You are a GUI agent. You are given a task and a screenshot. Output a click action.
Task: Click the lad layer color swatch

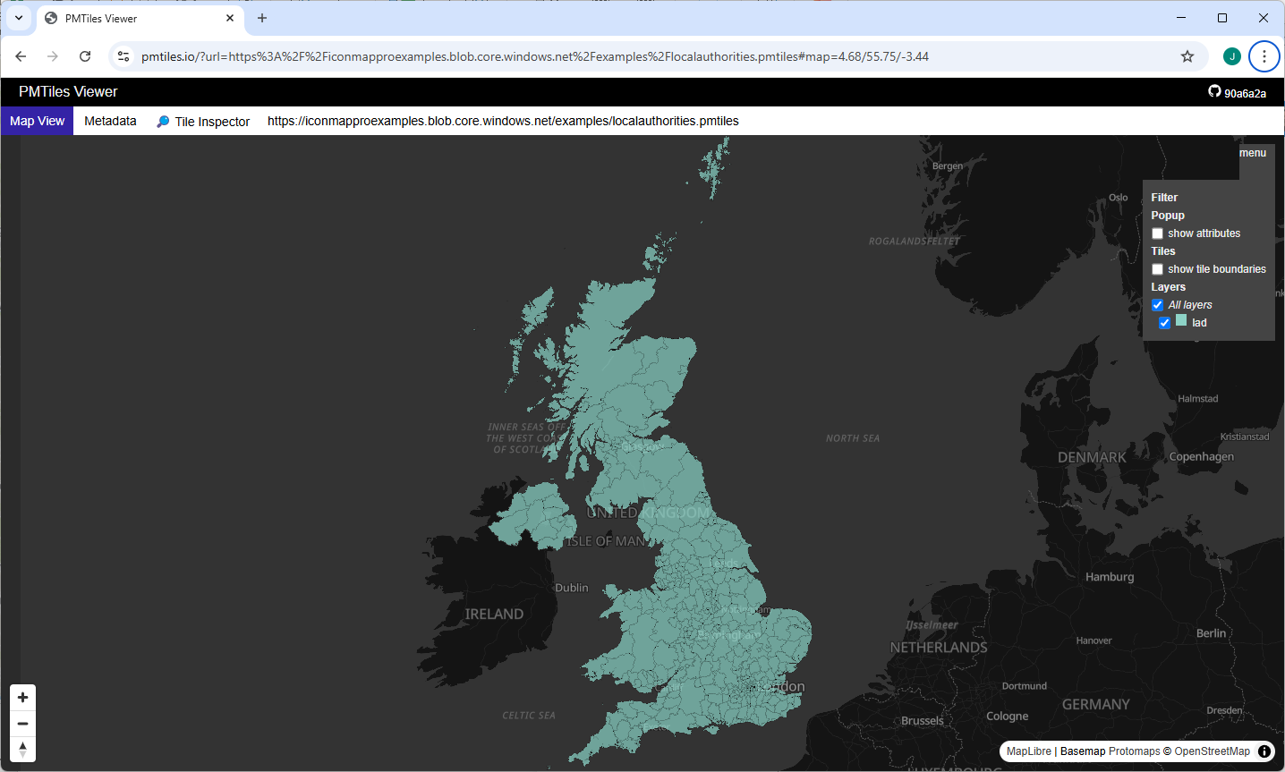point(1181,321)
